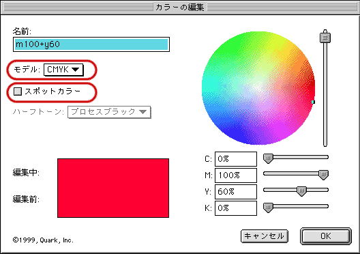This screenshot has width=360, height=254.
Task: Click the C slider thumb
Action: point(268,158)
